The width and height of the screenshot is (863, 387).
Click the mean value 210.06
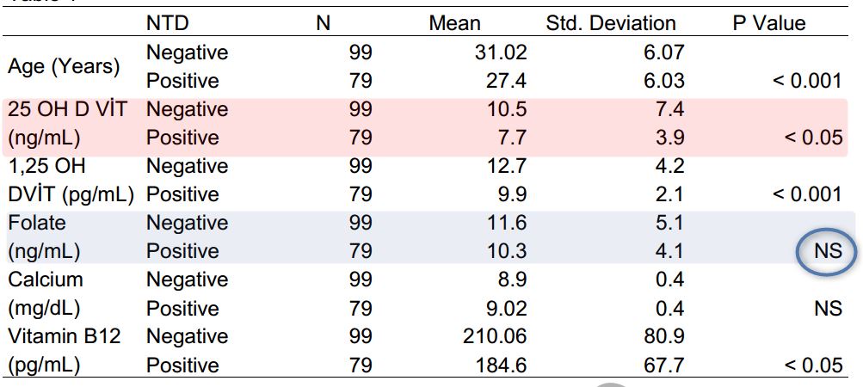coord(496,336)
